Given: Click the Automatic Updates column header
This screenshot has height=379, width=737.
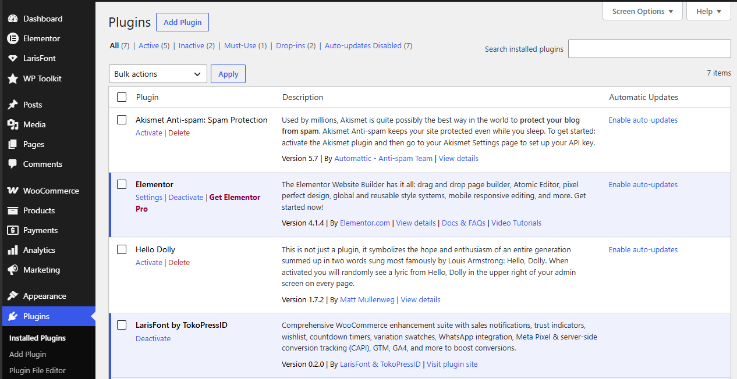Looking at the screenshot, I should [643, 97].
